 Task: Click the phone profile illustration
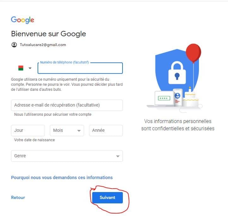pos(177,97)
